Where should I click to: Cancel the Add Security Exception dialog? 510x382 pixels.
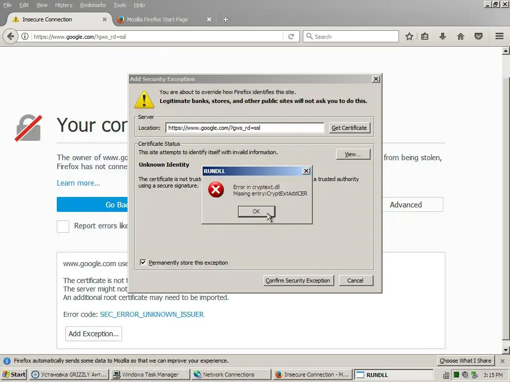pyautogui.click(x=356, y=281)
